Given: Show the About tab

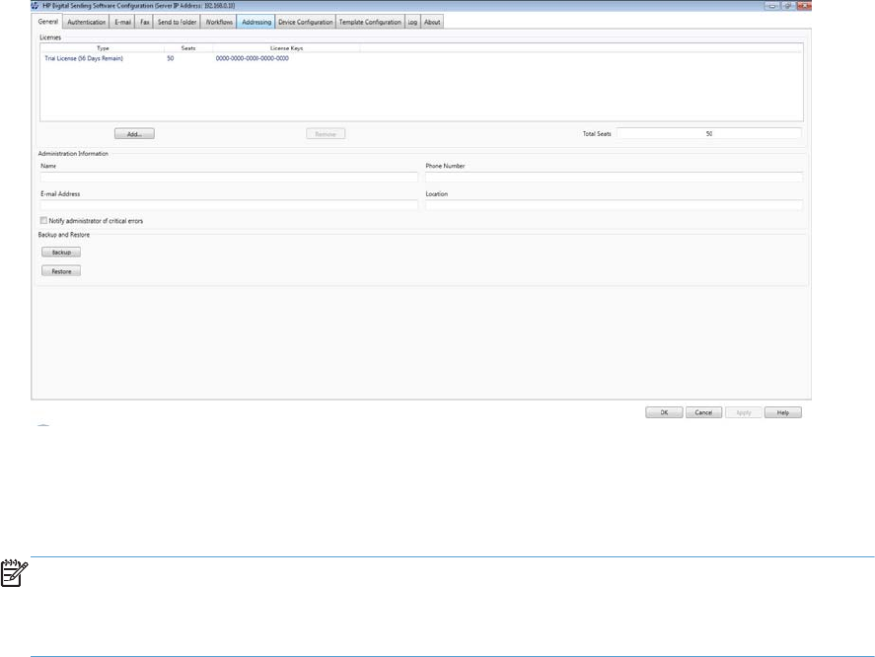Looking at the screenshot, I should 432,23.
